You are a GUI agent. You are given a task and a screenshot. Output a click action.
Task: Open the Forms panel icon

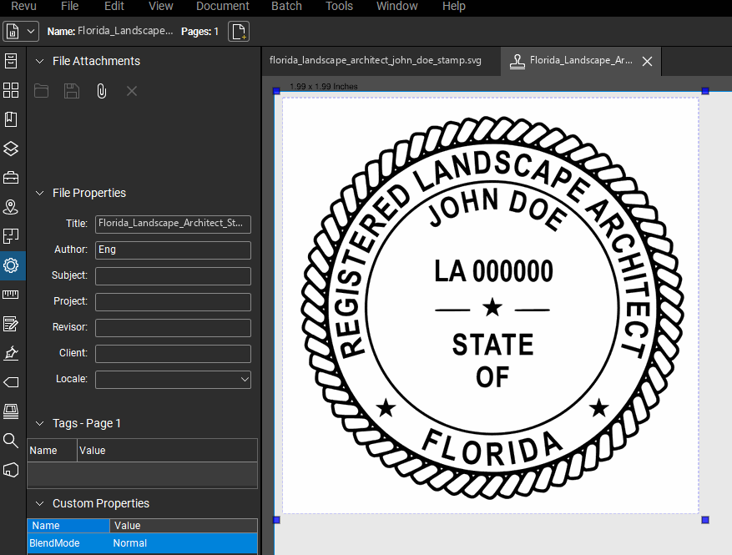pyautogui.click(x=11, y=324)
